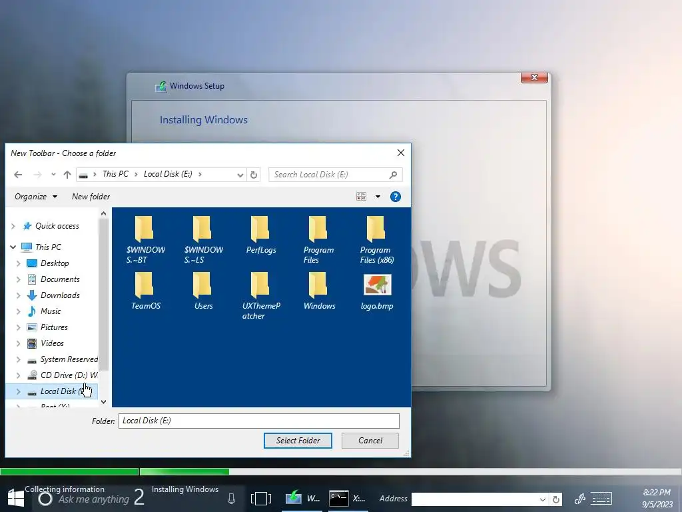
Task: Open the view options dropdown arrow
Action: pos(378,197)
